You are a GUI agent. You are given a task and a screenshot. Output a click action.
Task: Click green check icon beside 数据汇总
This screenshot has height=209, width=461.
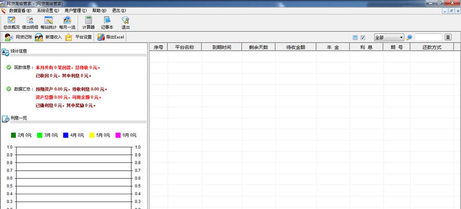pos(9,89)
